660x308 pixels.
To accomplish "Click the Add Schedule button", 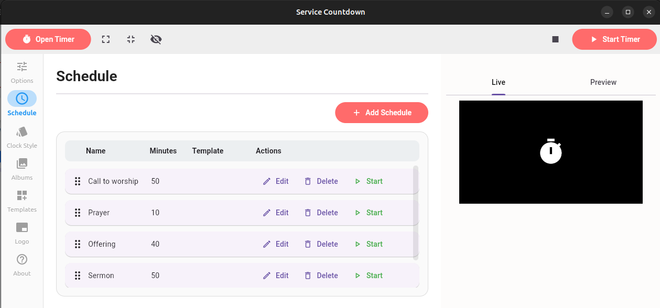I will pyautogui.click(x=382, y=113).
